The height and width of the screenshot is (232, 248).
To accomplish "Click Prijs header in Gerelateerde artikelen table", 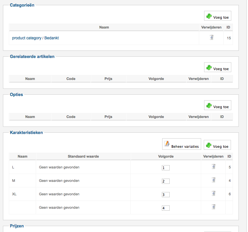I will tap(108, 79).
